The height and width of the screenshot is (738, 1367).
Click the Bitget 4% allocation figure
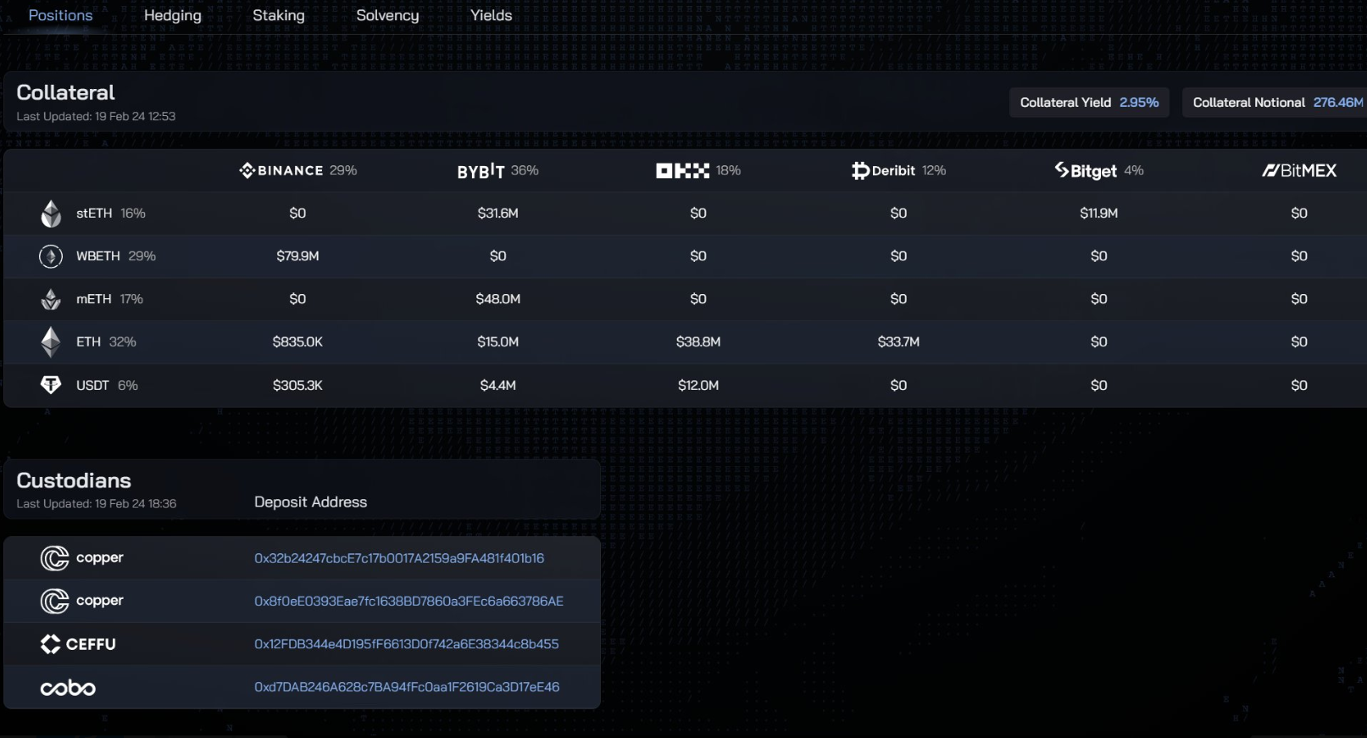tap(1134, 170)
